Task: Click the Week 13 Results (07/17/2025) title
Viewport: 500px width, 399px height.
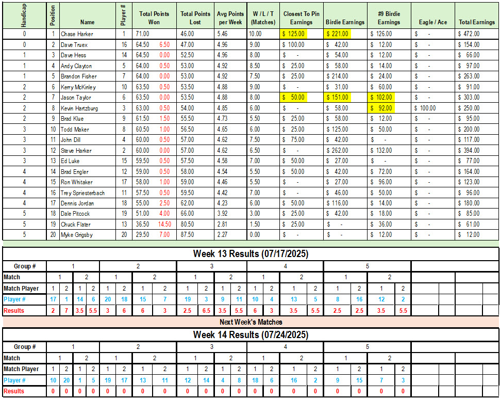Action: [250, 254]
